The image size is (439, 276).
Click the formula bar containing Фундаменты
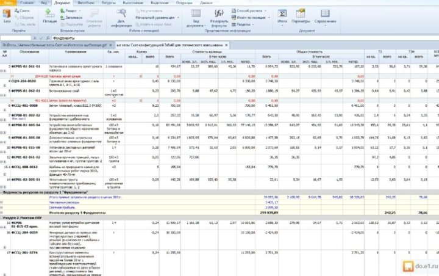click(183, 38)
